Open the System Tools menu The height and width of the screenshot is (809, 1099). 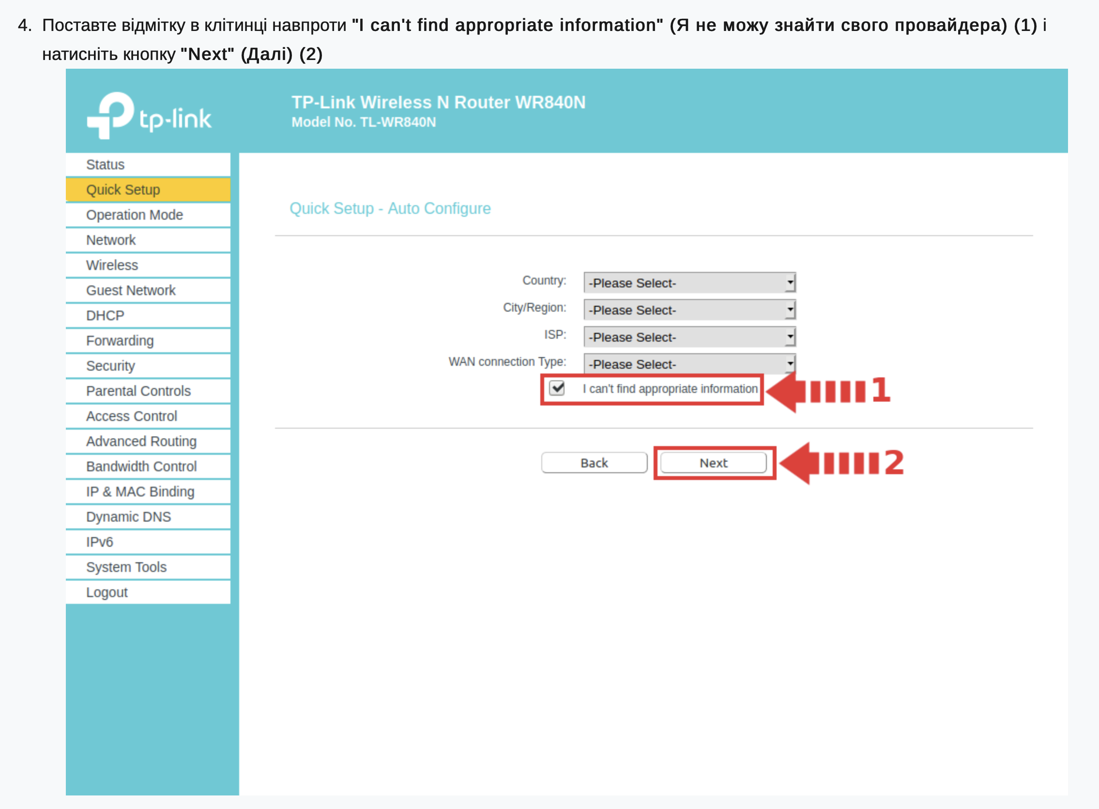coord(126,567)
